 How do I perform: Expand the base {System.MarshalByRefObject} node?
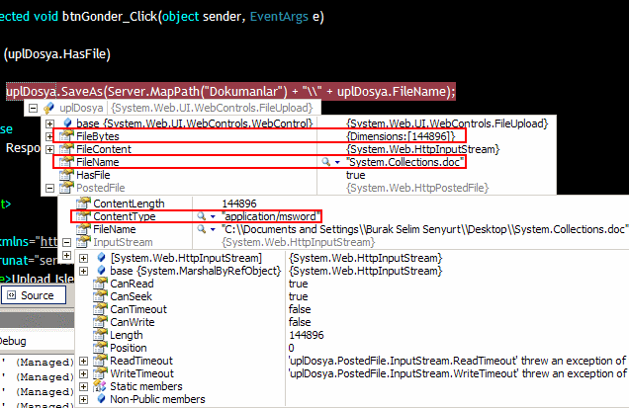(82, 270)
